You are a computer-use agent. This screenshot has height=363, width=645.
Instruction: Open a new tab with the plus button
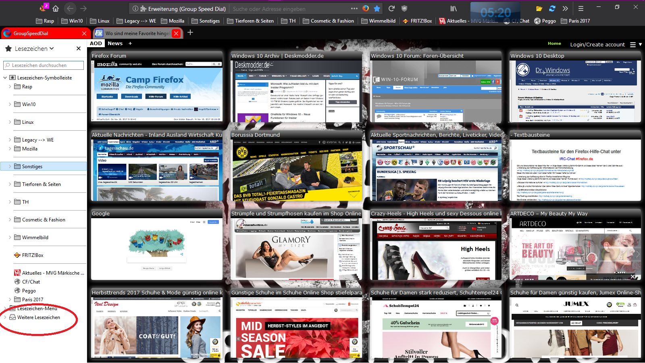click(190, 33)
